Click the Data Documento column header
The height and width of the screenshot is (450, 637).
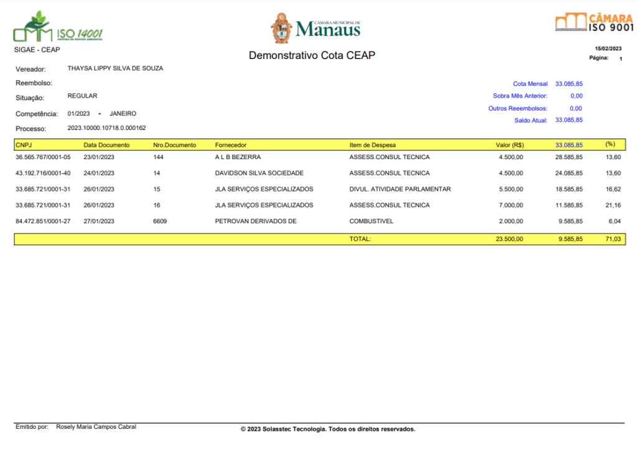coord(106,145)
